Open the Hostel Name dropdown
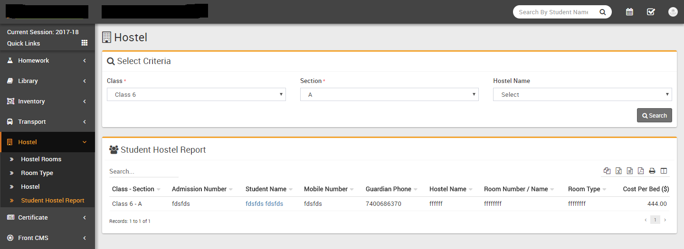This screenshot has height=249, width=684. 582,94
